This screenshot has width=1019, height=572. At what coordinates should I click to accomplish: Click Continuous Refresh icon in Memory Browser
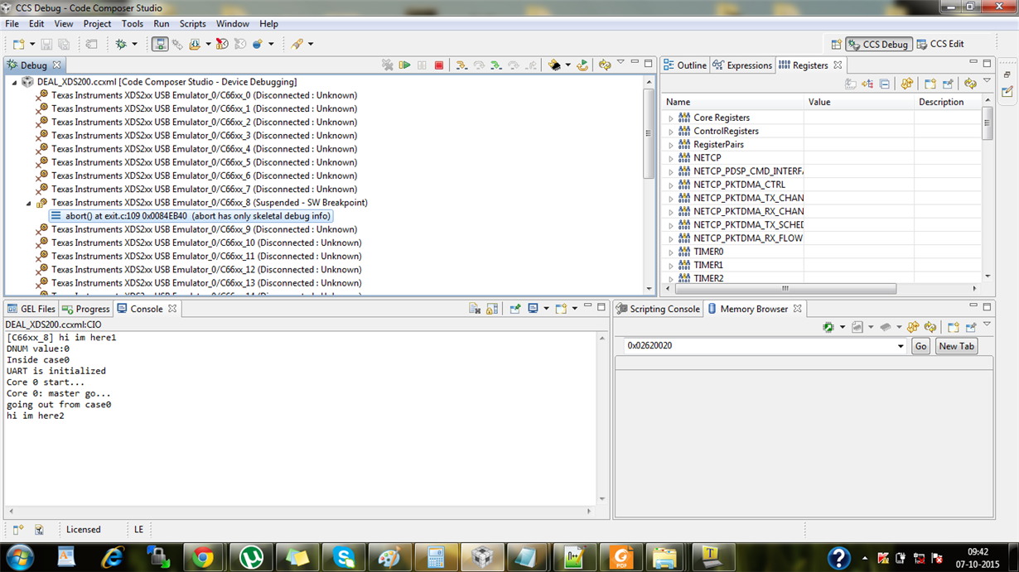click(x=913, y=328)
